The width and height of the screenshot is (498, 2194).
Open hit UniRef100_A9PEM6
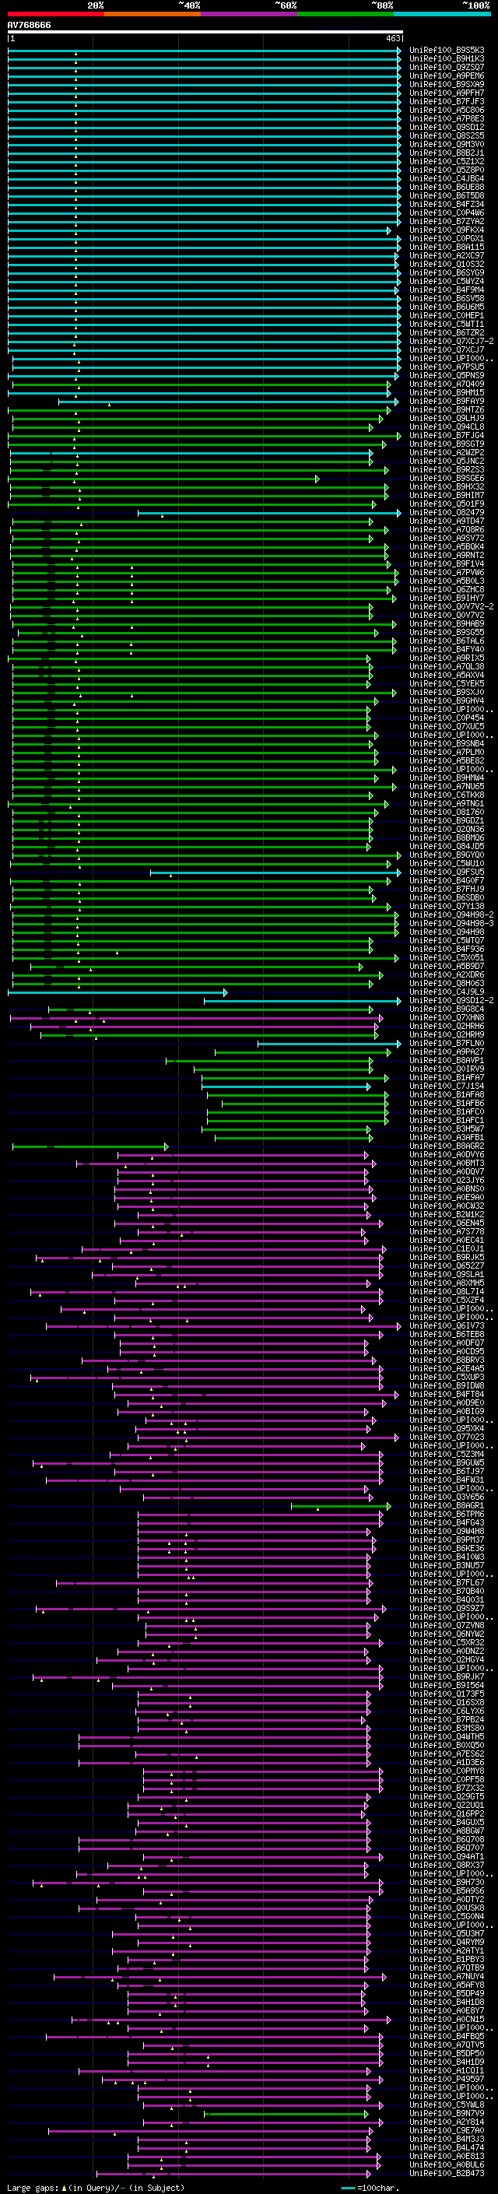[447, 75]
